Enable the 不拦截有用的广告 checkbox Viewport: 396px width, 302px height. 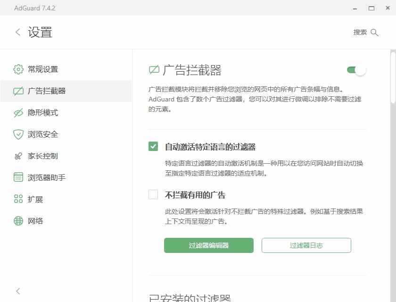(153, 194)
